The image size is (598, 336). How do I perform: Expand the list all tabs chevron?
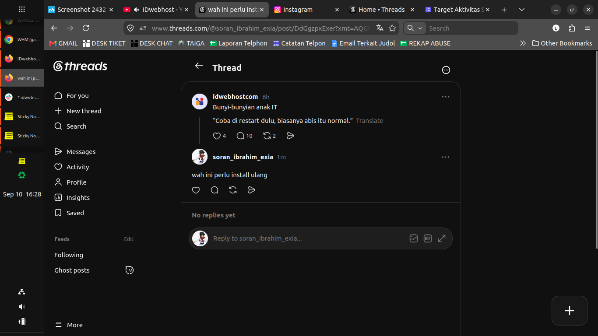tap(521, 10)
